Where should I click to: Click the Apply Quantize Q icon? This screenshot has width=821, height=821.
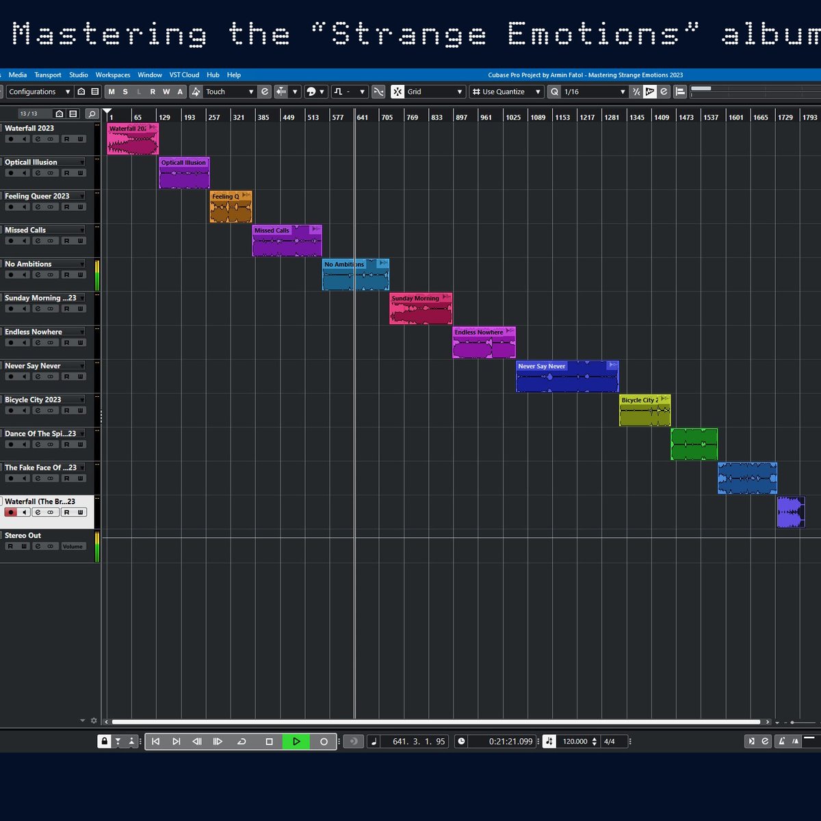click(554, 92)
